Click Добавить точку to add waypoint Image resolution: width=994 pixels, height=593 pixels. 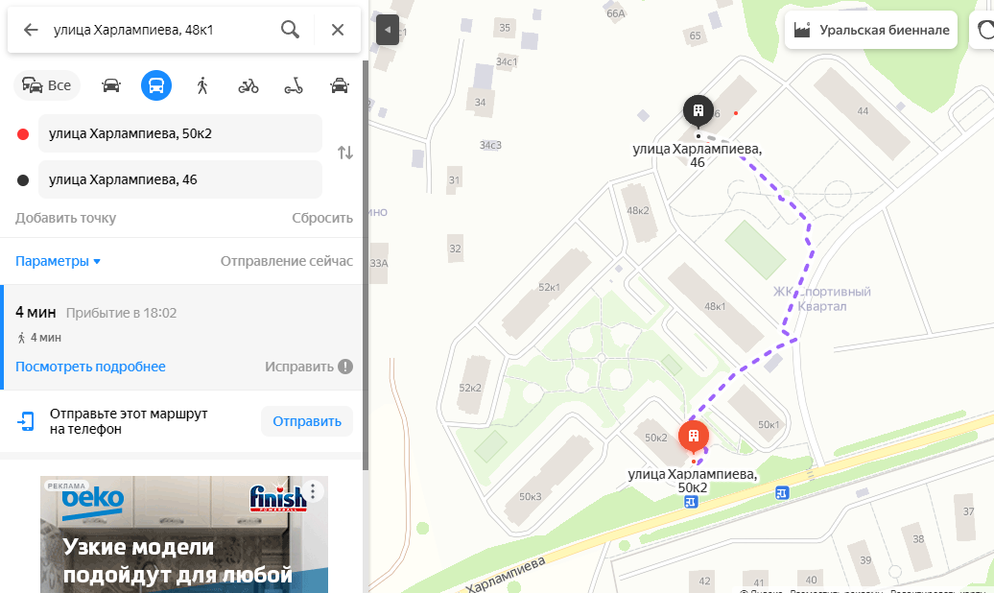click(66, 218)
